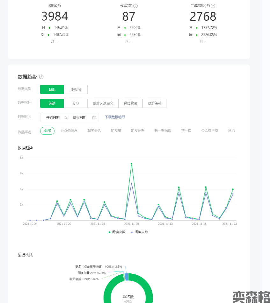The height and width of the screenshot is (303, 270).
Task: Click the calendar icon in the date range field
Action: 94,117
